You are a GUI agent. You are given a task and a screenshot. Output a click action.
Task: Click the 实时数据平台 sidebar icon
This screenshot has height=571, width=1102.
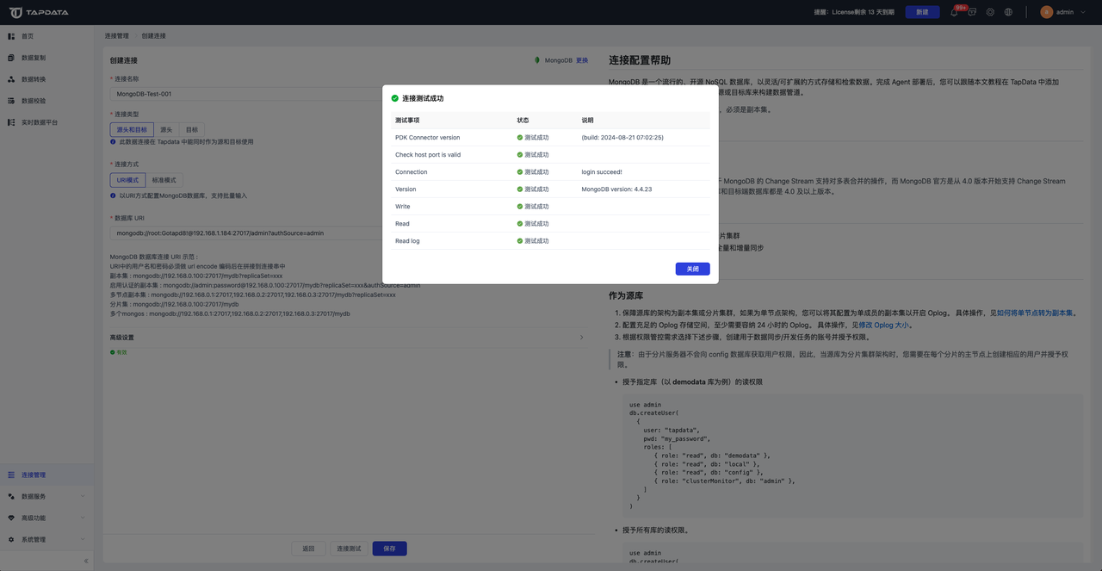pyautogui.click(x=11, y=122)
